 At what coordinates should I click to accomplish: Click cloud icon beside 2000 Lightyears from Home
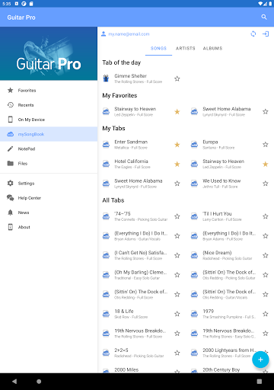tap(194, 353)
